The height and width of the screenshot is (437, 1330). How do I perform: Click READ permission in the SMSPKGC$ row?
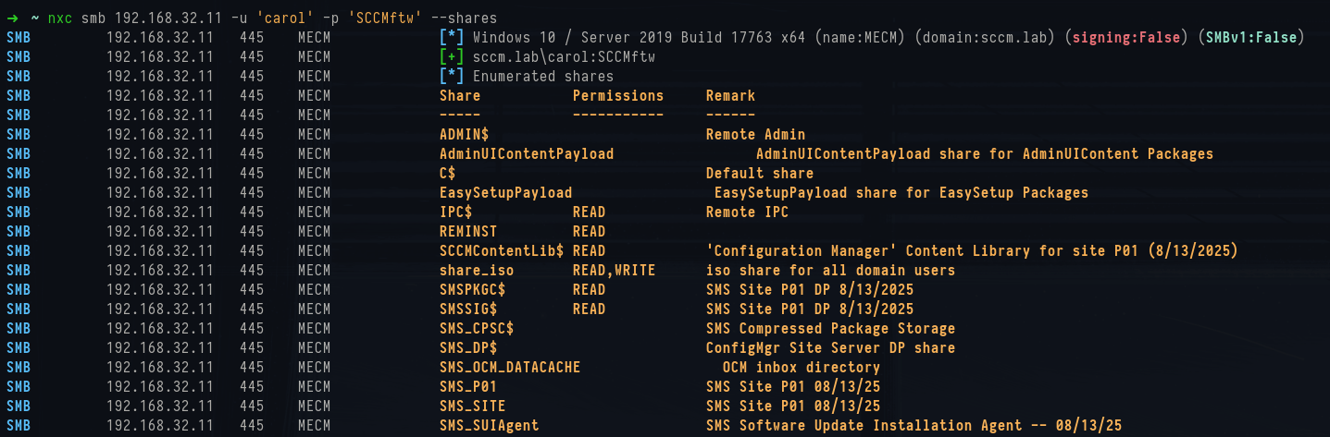[590, 290]
